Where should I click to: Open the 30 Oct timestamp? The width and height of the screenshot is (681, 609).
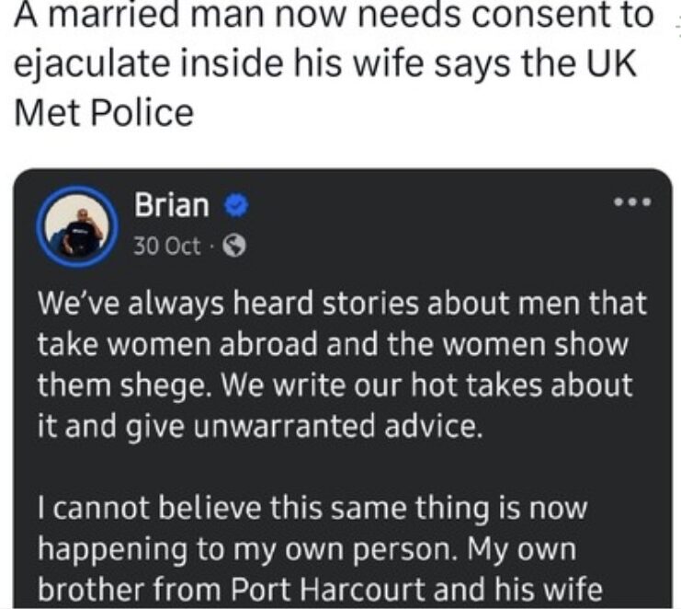coord(167,247)
